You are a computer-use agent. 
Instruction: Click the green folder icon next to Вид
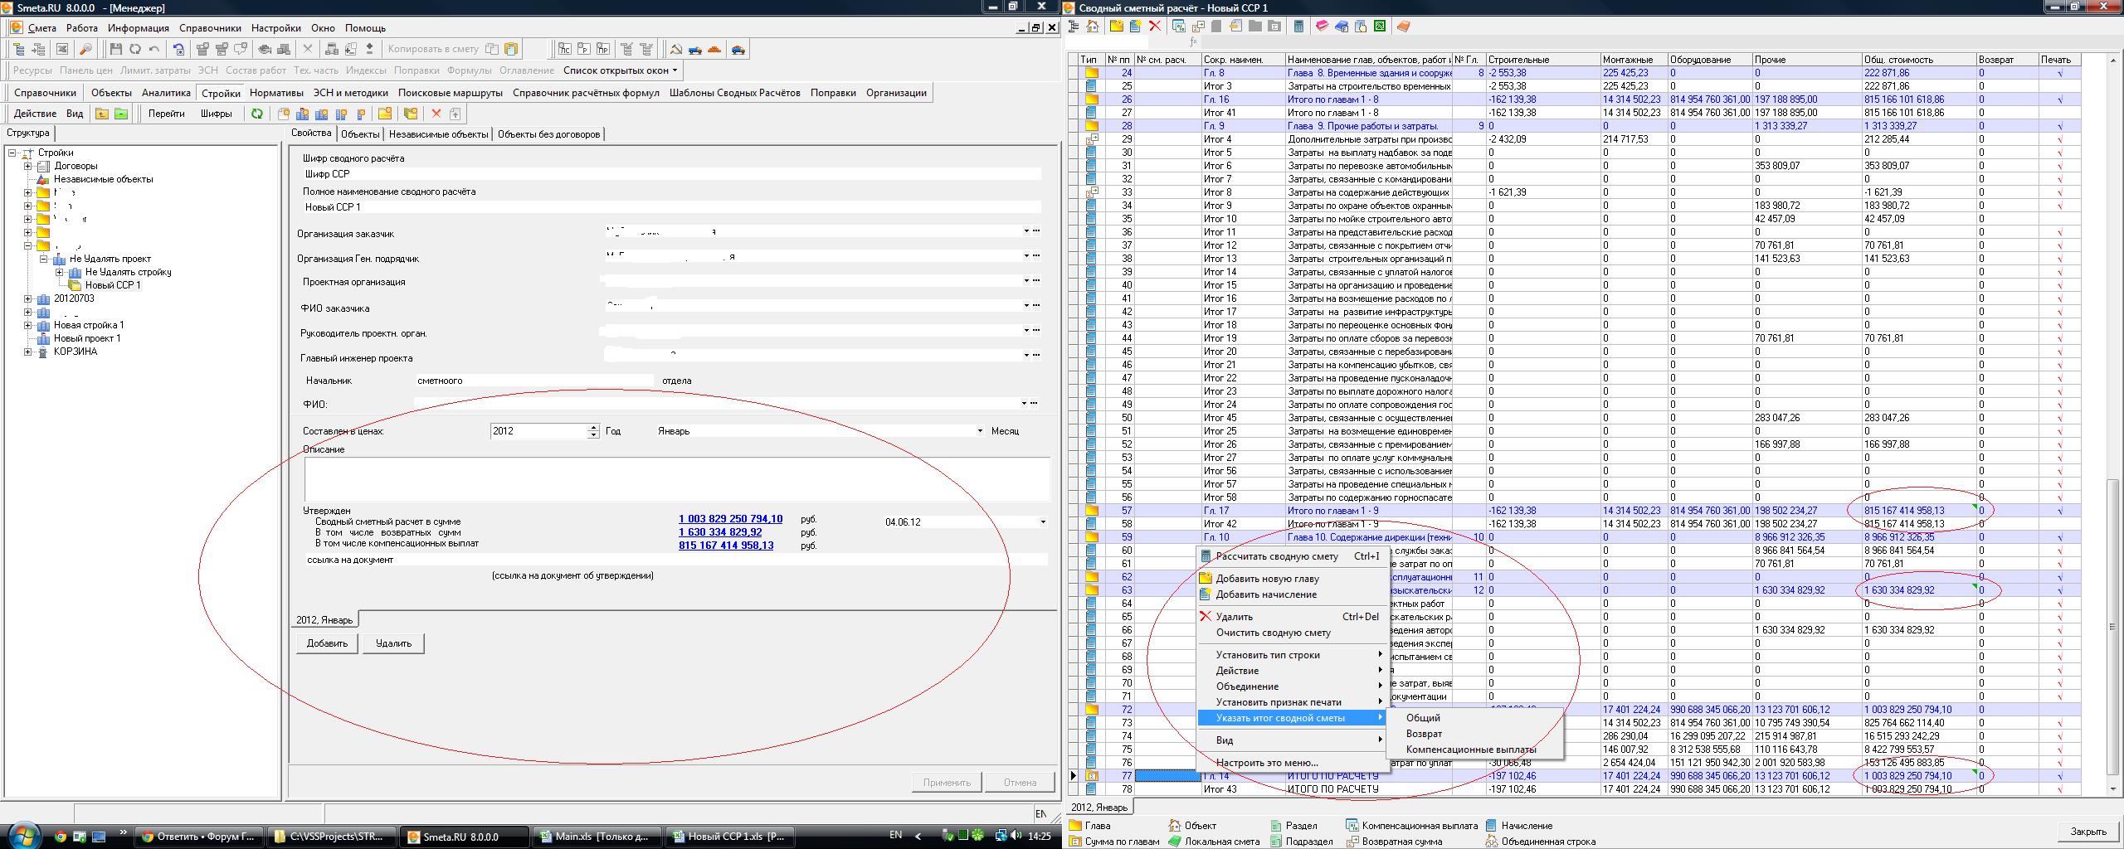[x=121, y=114]
